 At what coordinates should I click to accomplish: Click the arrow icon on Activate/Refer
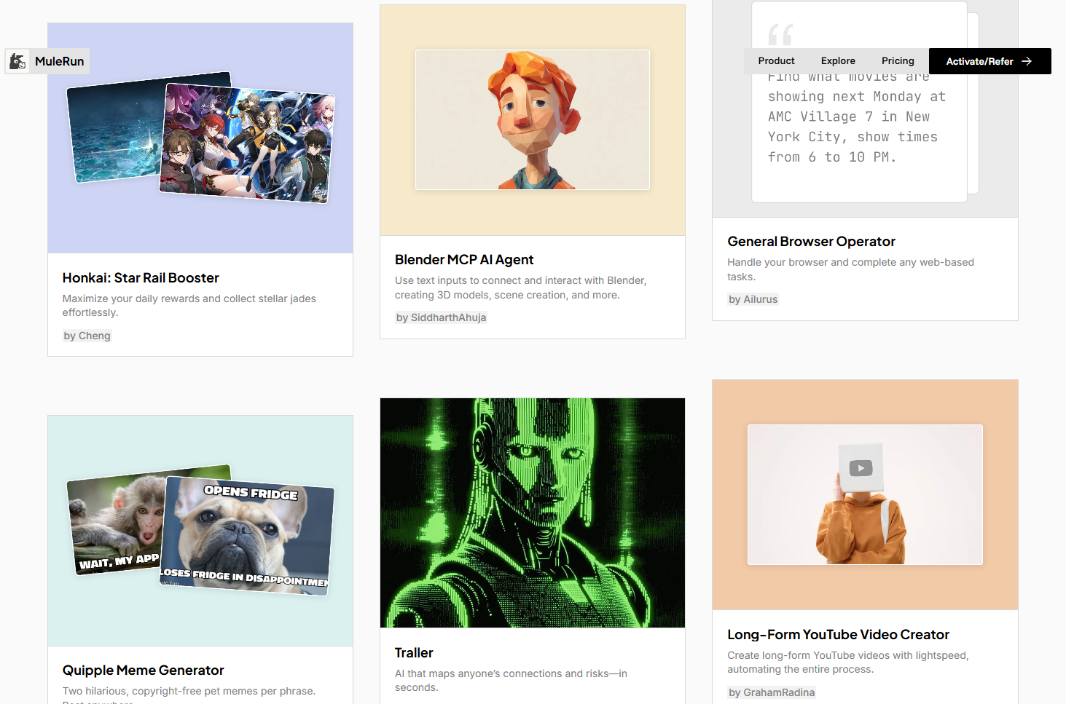pos(1027,61)
